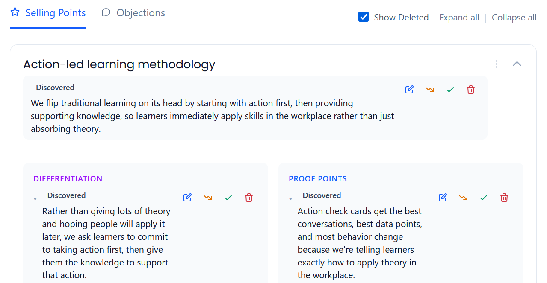Click the orange downgrade arrow on main description
This screenshot has width=547, height=283.
pyautogui.click(x=430, y=90)
